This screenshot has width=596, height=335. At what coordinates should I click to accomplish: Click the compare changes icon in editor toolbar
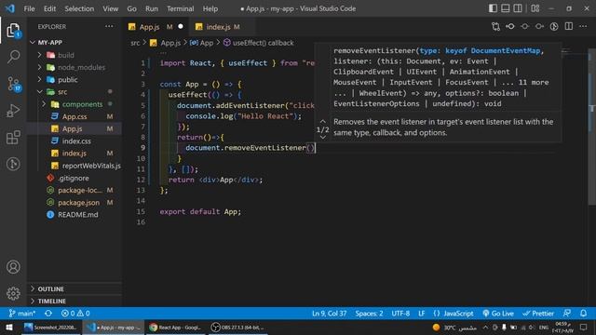click(x=495, y=27)
